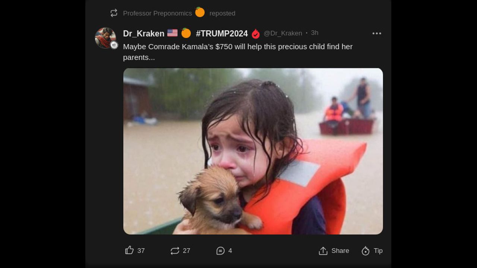Click the Share label
The width and height of the screenshot is (477, 268).
(x=340, y=251)
